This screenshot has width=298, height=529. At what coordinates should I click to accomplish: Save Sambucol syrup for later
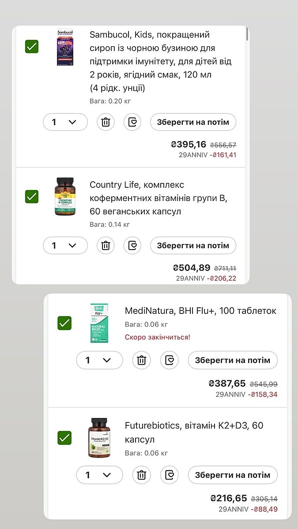pos(193,122)
